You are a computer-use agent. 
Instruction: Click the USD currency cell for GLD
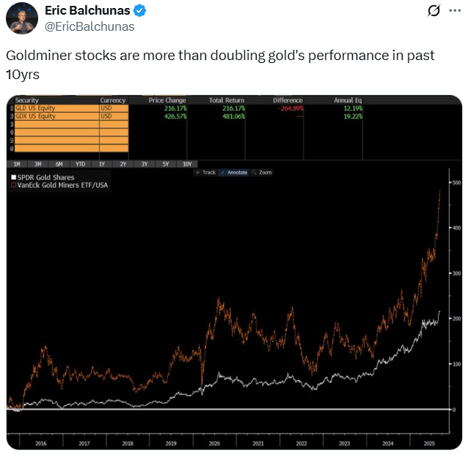pos(114,108)
